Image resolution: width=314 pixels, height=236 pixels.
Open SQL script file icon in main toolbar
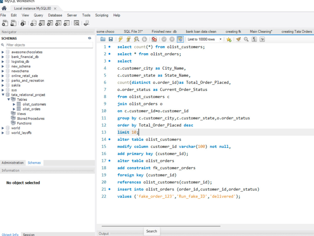point(14,23)
